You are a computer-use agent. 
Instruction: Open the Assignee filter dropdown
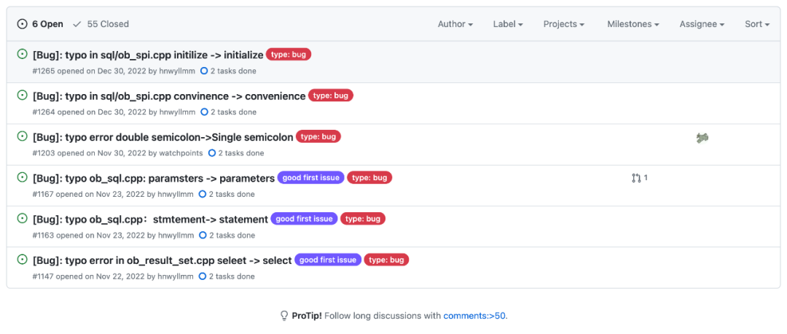coord(702,24)
